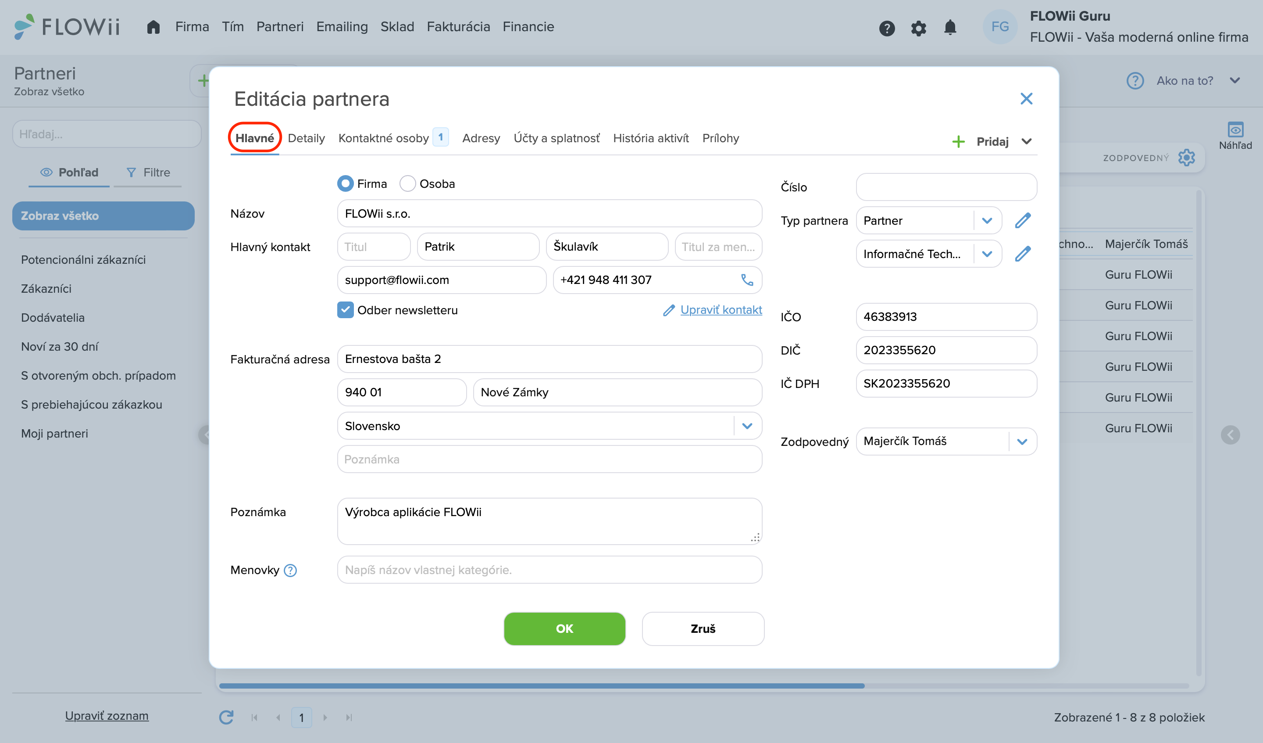Edit partner type with pencil icon next to Partner

pos(1022,220)
